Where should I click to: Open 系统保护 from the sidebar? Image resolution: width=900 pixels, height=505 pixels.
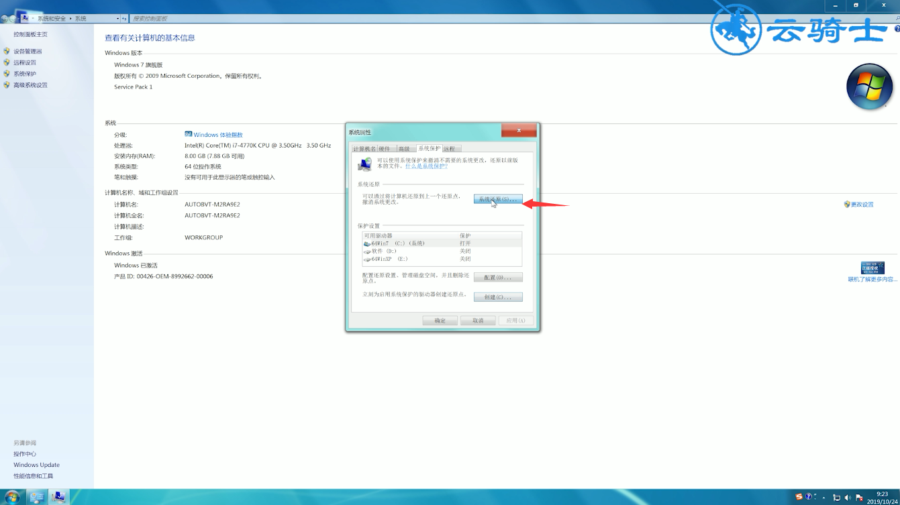pos(25,74)
